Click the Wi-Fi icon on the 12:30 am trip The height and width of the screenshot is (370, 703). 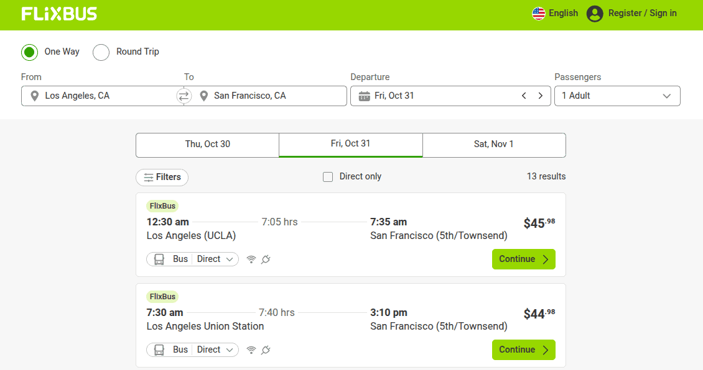[251, 259]
